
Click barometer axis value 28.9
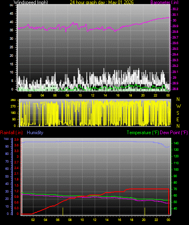pos(175,83)
